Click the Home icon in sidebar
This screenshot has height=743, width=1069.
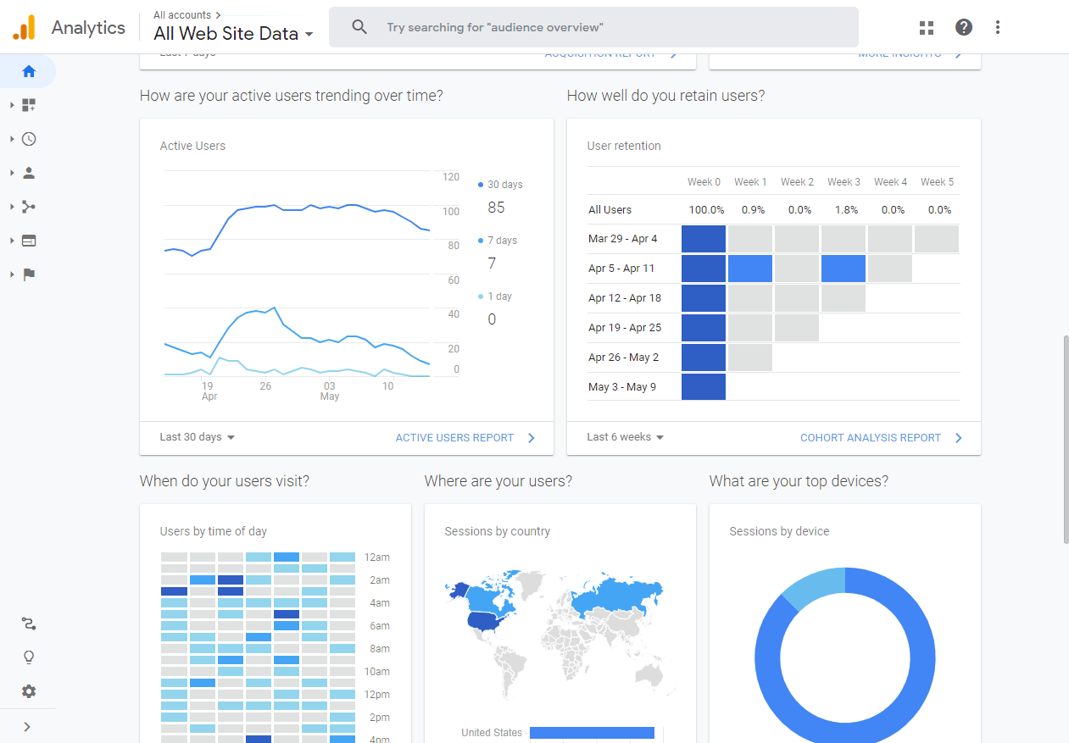tap(29, 71)
